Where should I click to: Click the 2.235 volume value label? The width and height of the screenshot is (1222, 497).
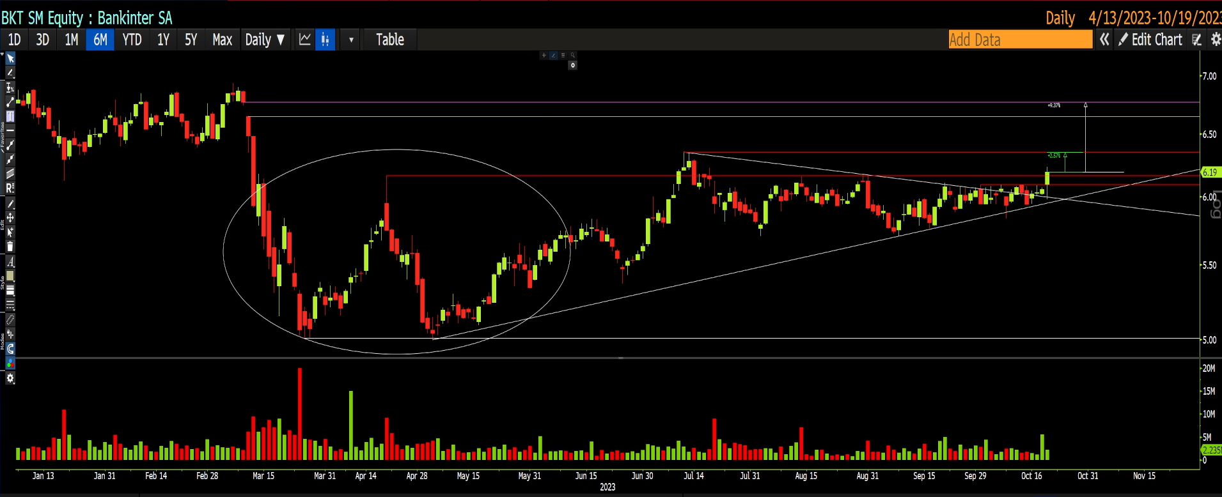click(x=1212, y=450)
